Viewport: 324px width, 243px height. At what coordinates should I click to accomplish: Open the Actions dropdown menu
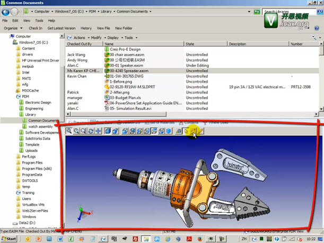click(78, 38)
